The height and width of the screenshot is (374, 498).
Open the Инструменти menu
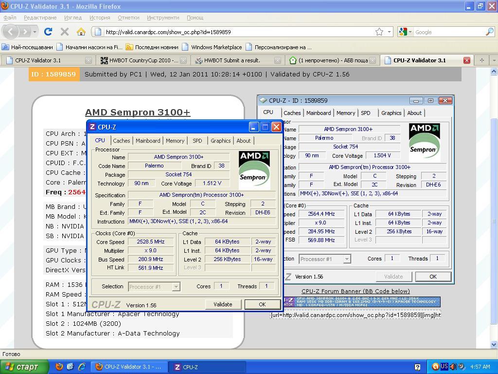coord(163,18)
